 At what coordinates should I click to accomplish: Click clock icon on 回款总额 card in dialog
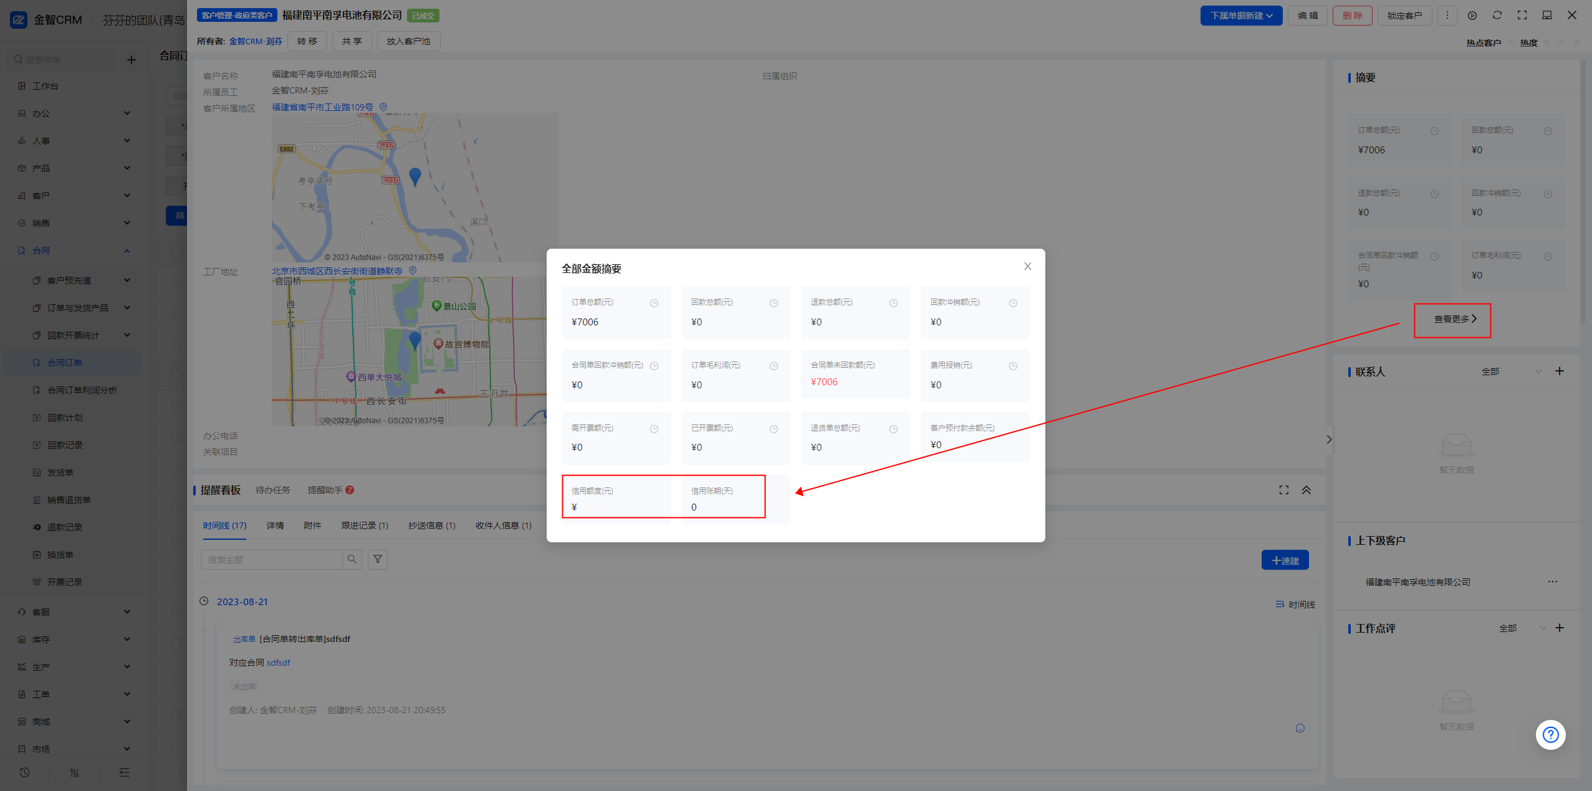click(774, 303)
